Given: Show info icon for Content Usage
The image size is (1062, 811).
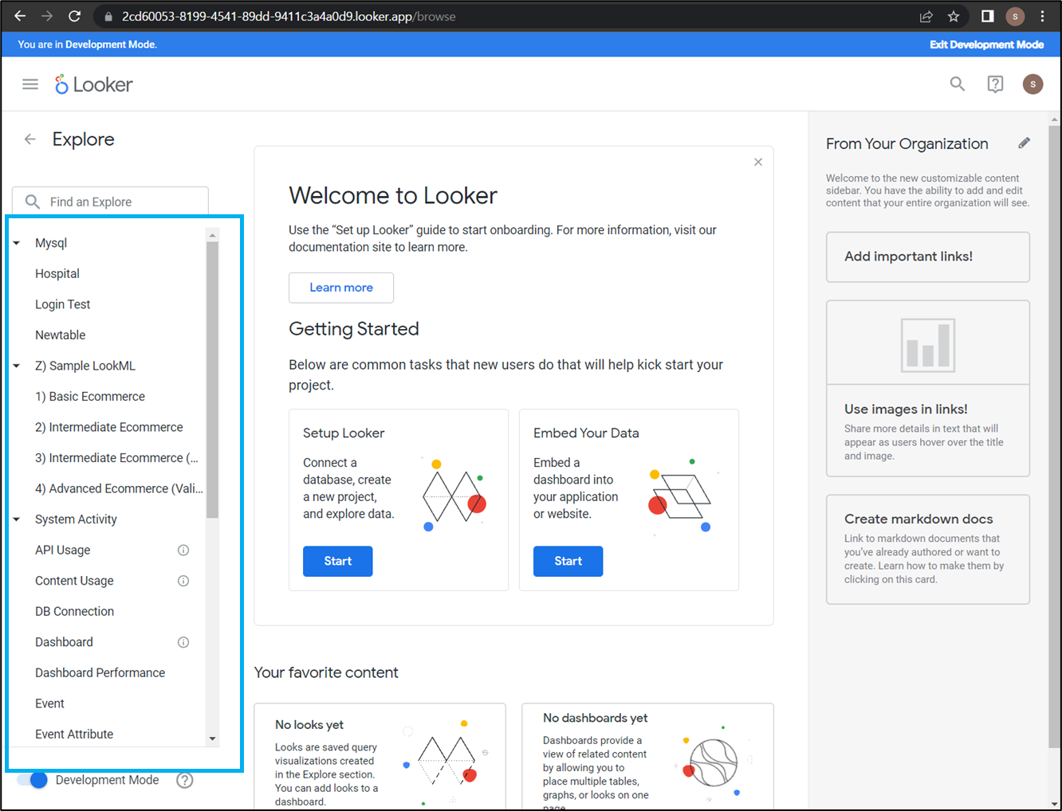Looking at the screenshot, I should (183, 581).
